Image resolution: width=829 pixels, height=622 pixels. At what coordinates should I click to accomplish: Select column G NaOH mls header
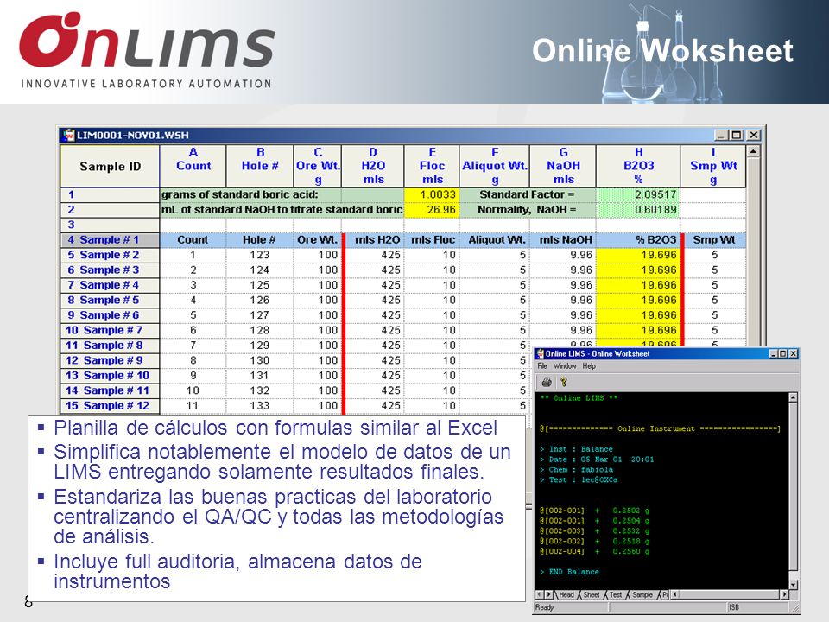click(563, 166)
